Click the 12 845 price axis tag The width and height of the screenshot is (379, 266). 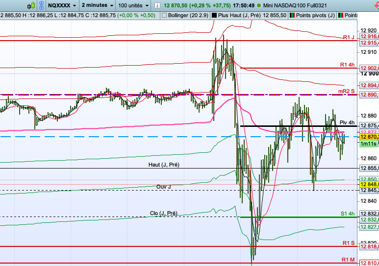tap(369, 191)
